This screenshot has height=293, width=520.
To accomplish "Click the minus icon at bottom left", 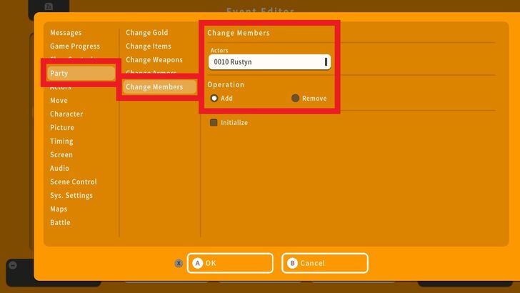I will click(12, 265).
